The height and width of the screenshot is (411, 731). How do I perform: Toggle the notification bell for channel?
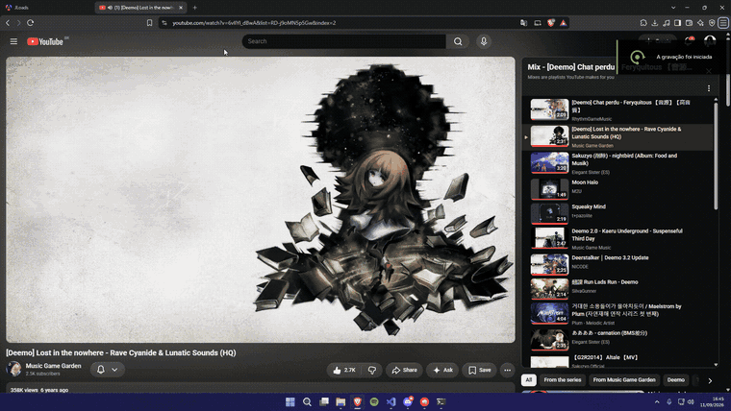tap(101, 370)
